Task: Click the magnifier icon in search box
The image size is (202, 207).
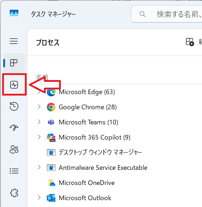Action: (143, 14)
